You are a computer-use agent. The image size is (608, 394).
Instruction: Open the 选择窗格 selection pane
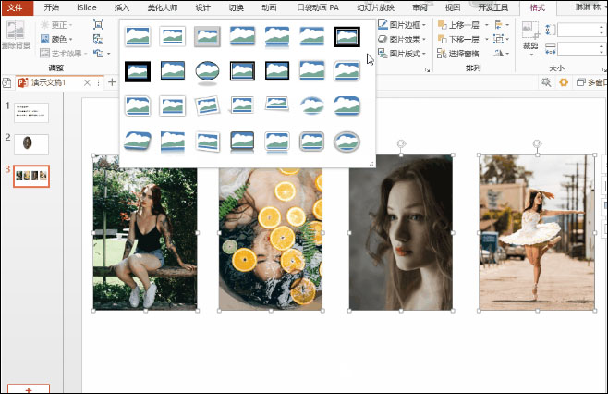458,54
